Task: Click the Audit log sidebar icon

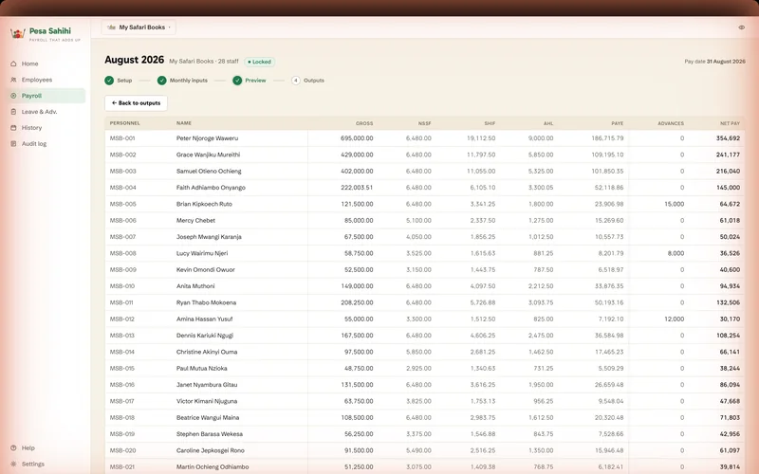Action: click(x=13, y=144)
